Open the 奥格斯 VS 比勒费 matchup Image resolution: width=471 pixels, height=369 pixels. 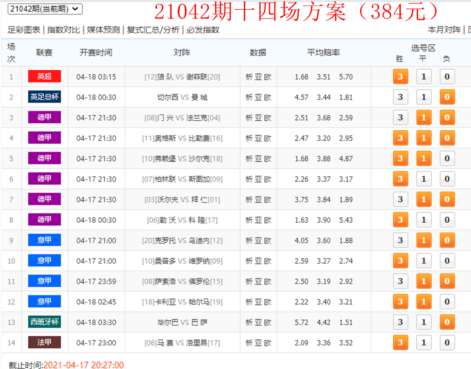(x=182, y=138)
